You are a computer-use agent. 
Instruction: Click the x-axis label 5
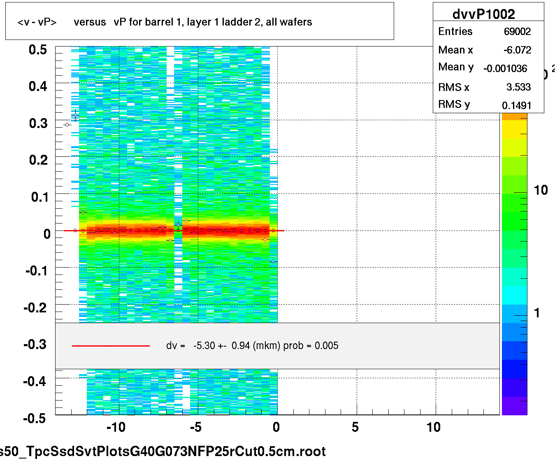(x=355, y=427)
